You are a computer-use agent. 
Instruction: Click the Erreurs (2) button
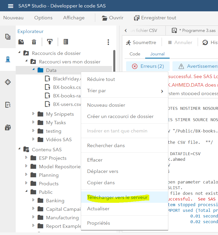click(x=148, y=66)
